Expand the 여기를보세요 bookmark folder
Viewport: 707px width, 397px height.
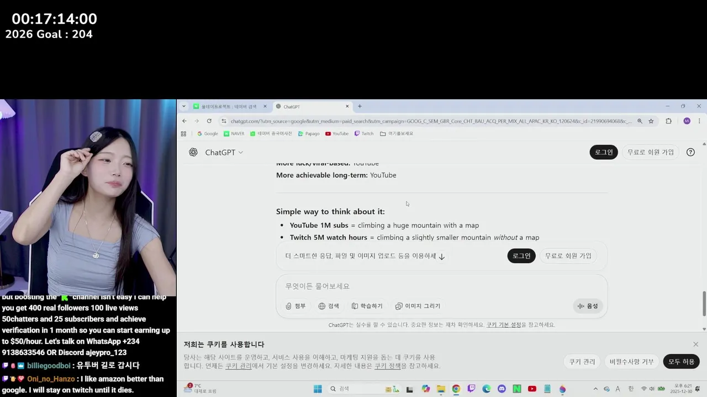coord(397,133)
